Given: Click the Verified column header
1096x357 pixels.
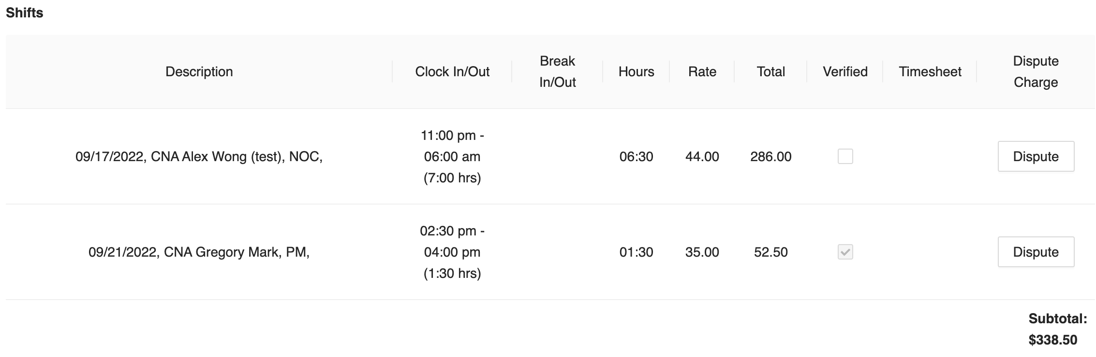Looking at the screenshot, I should coord(845,71).
